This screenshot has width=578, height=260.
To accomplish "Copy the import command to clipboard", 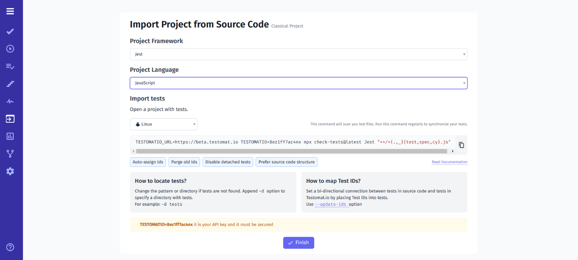I will (461, 145).
